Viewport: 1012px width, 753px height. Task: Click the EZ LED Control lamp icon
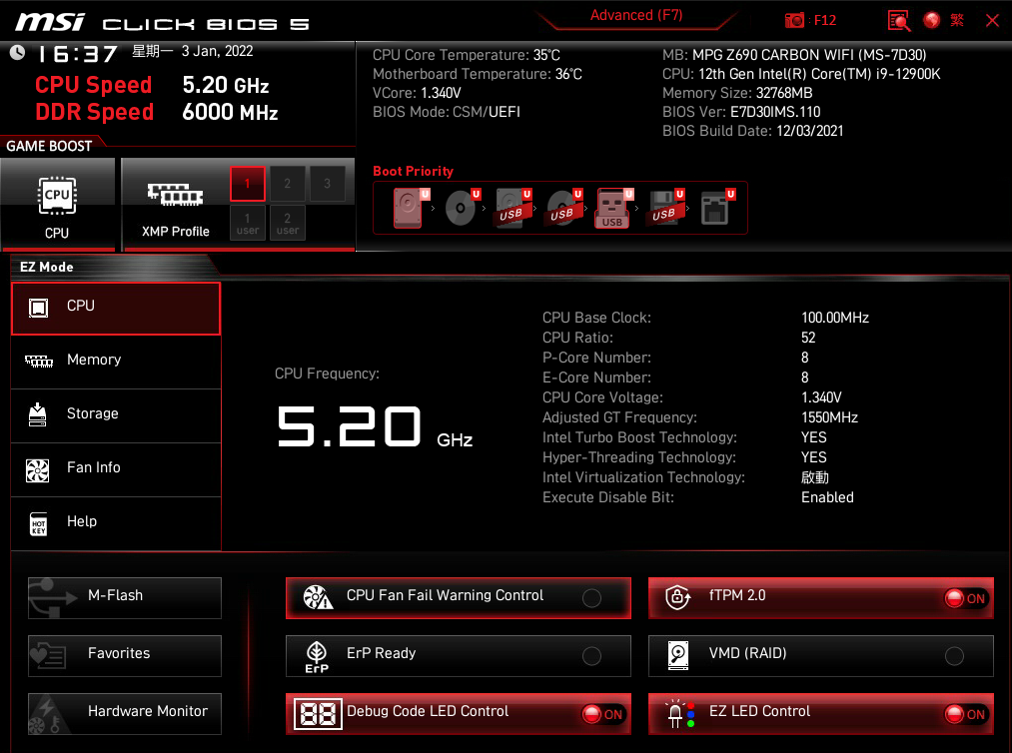[680, 714]
